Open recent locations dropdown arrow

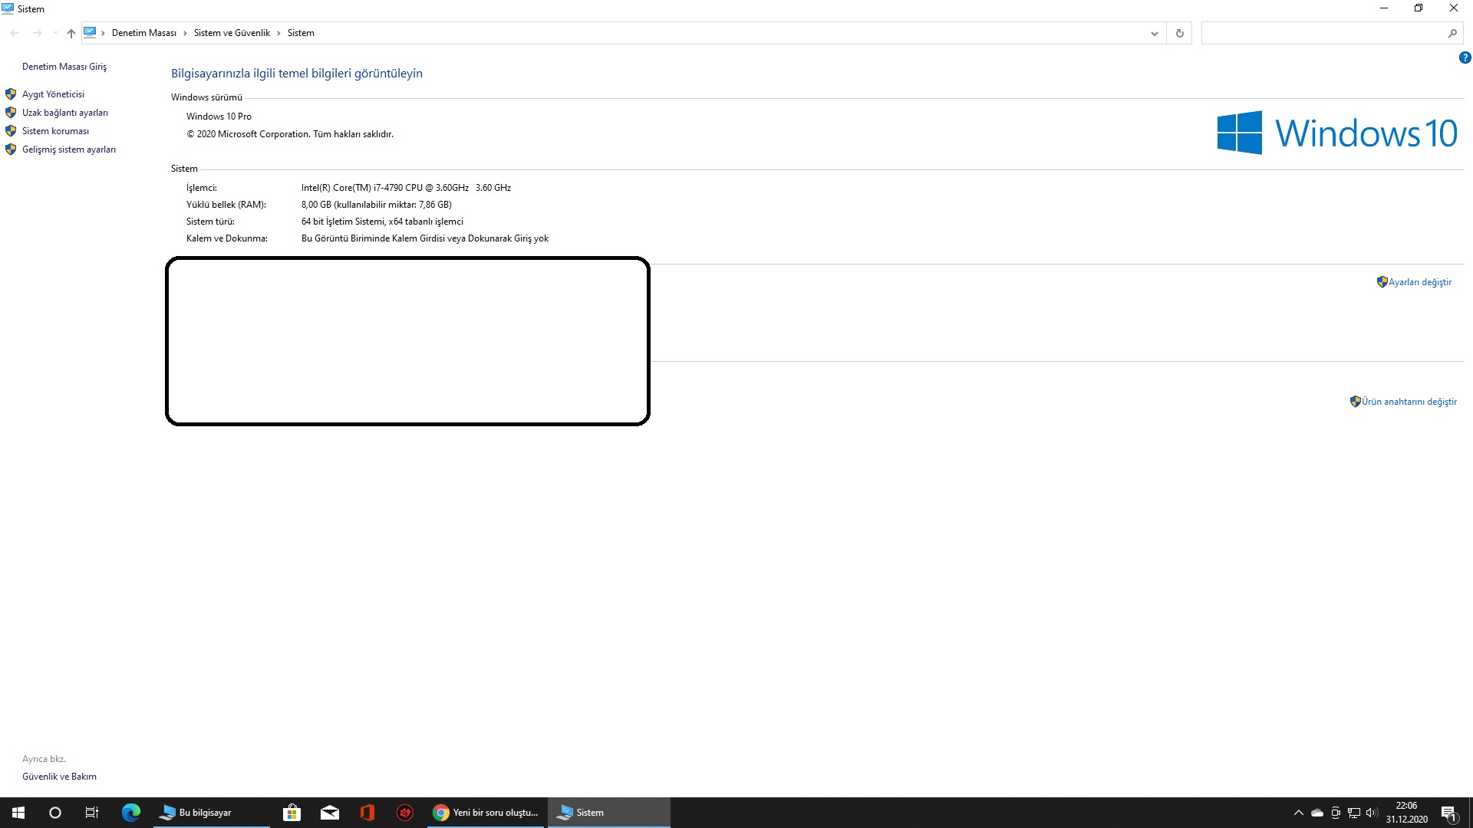click(x=54, y=33)
